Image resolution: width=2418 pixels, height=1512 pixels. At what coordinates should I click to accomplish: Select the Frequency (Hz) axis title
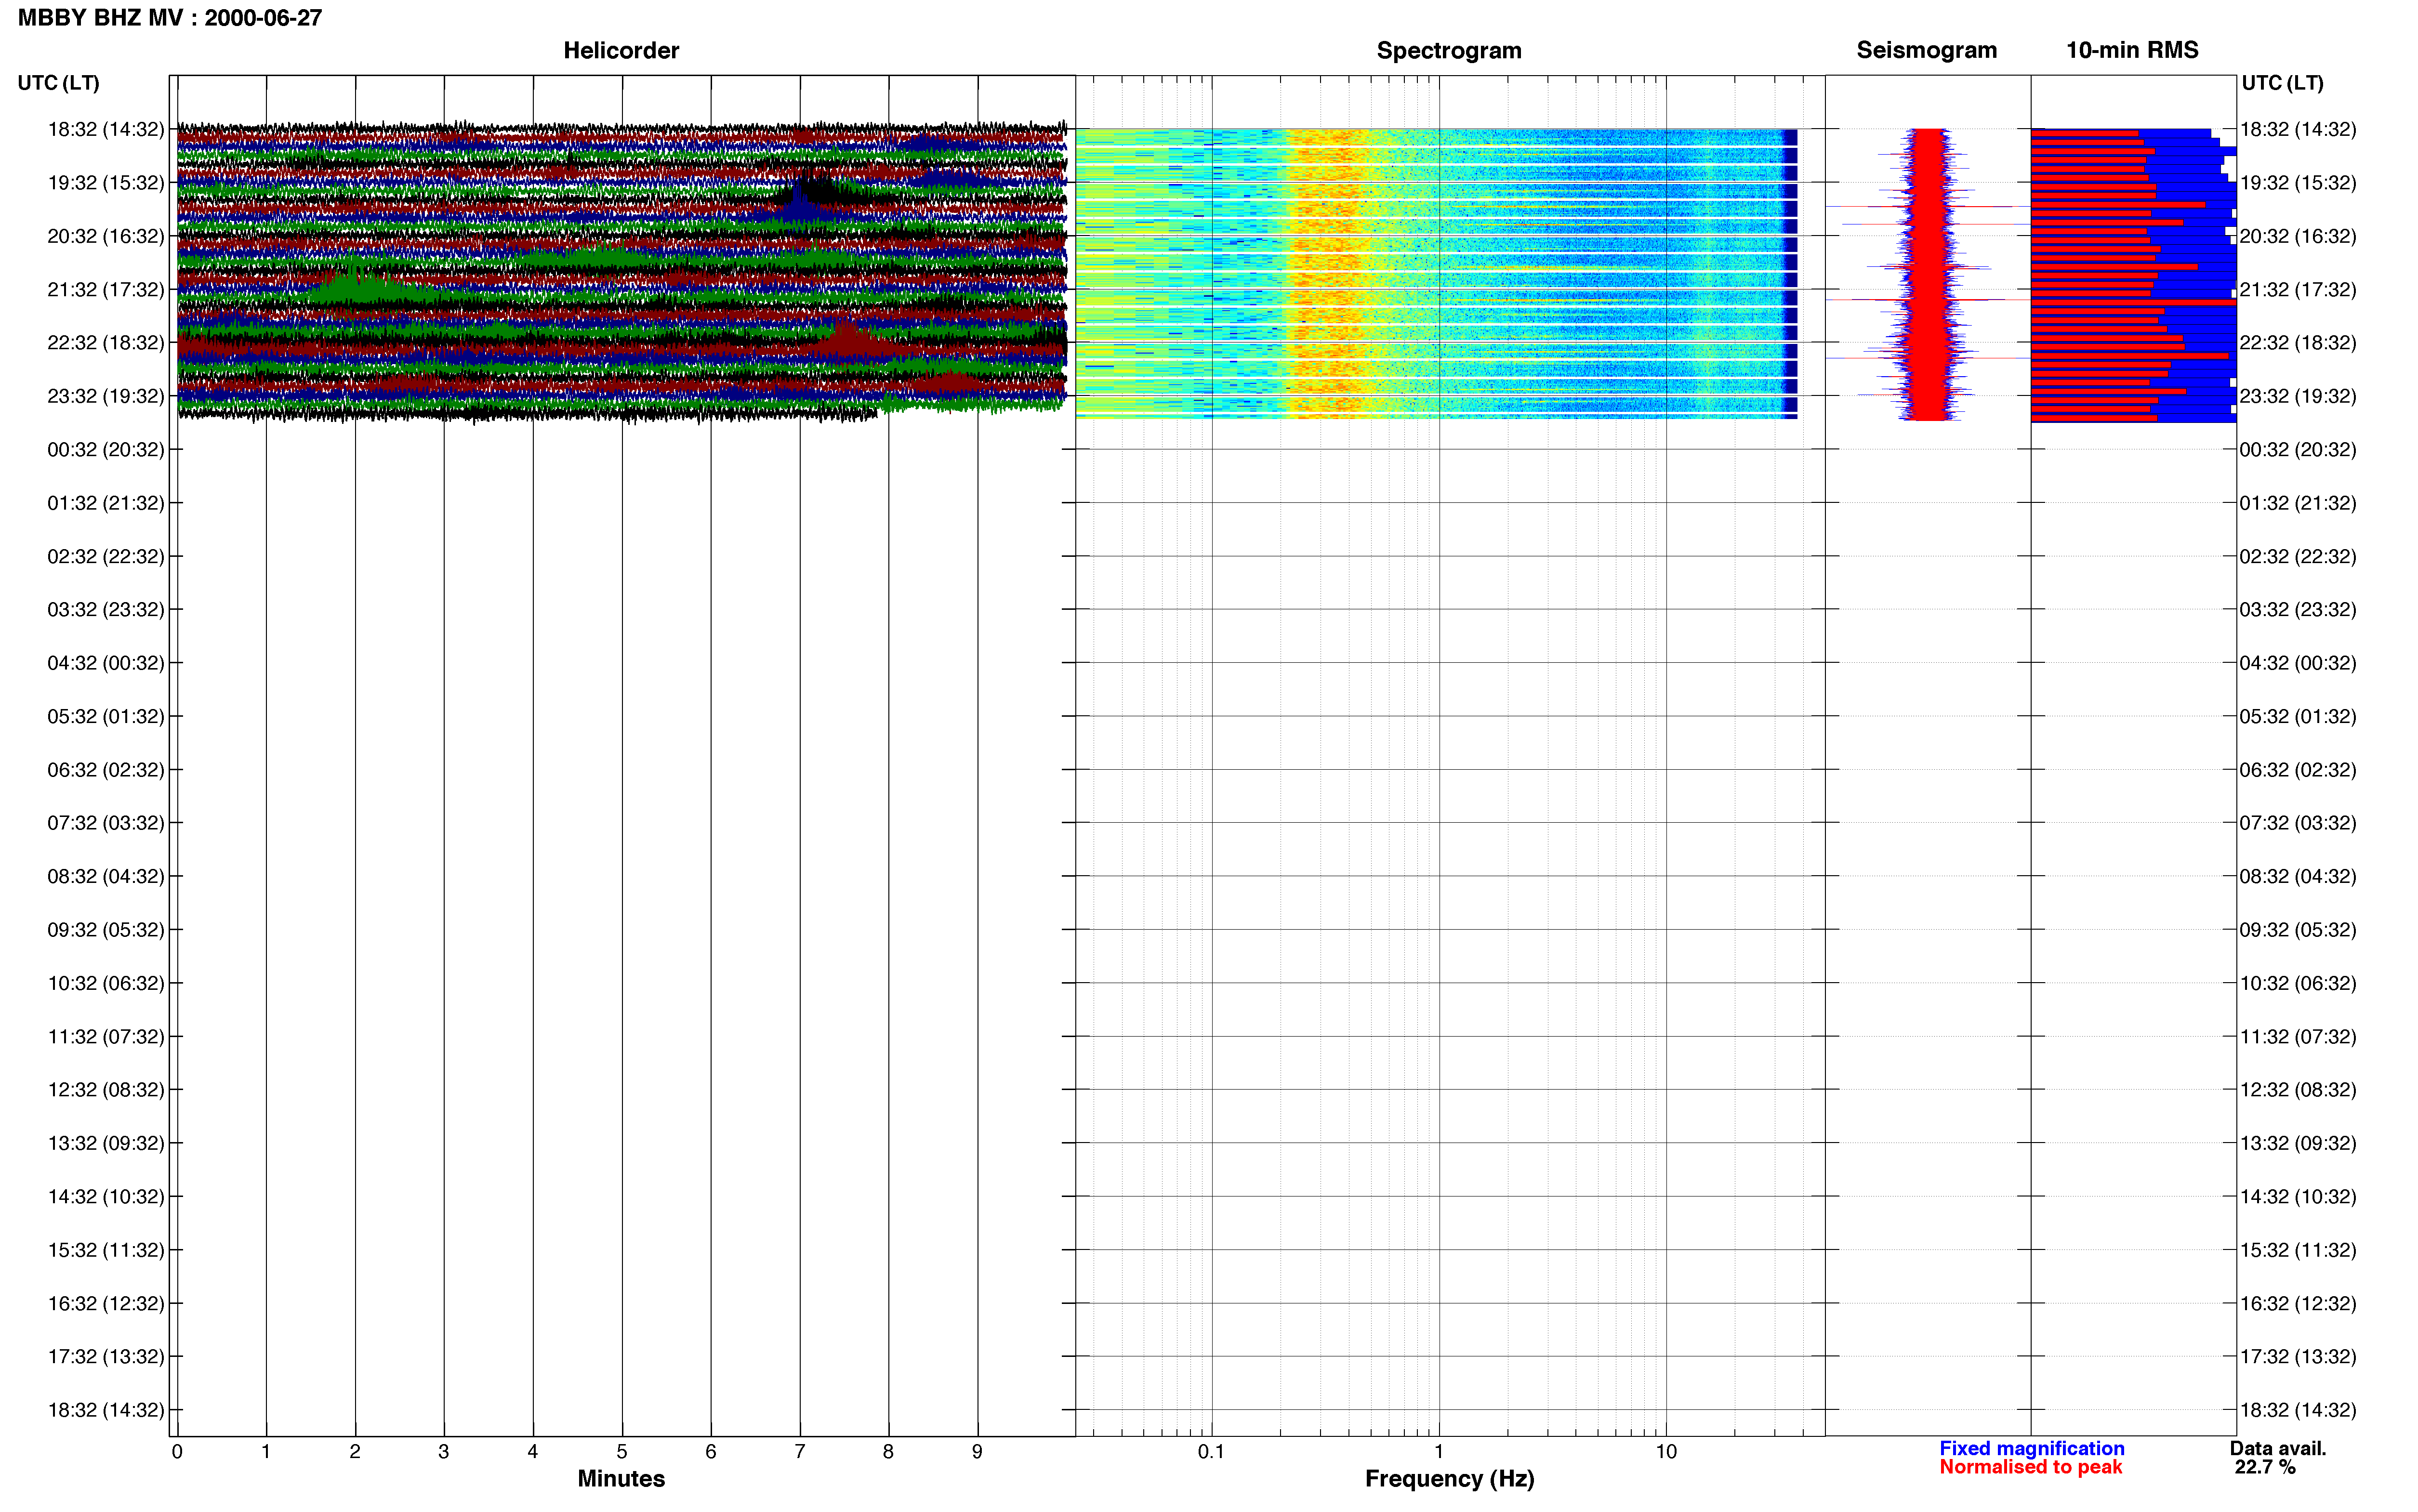(1449, 1479)
